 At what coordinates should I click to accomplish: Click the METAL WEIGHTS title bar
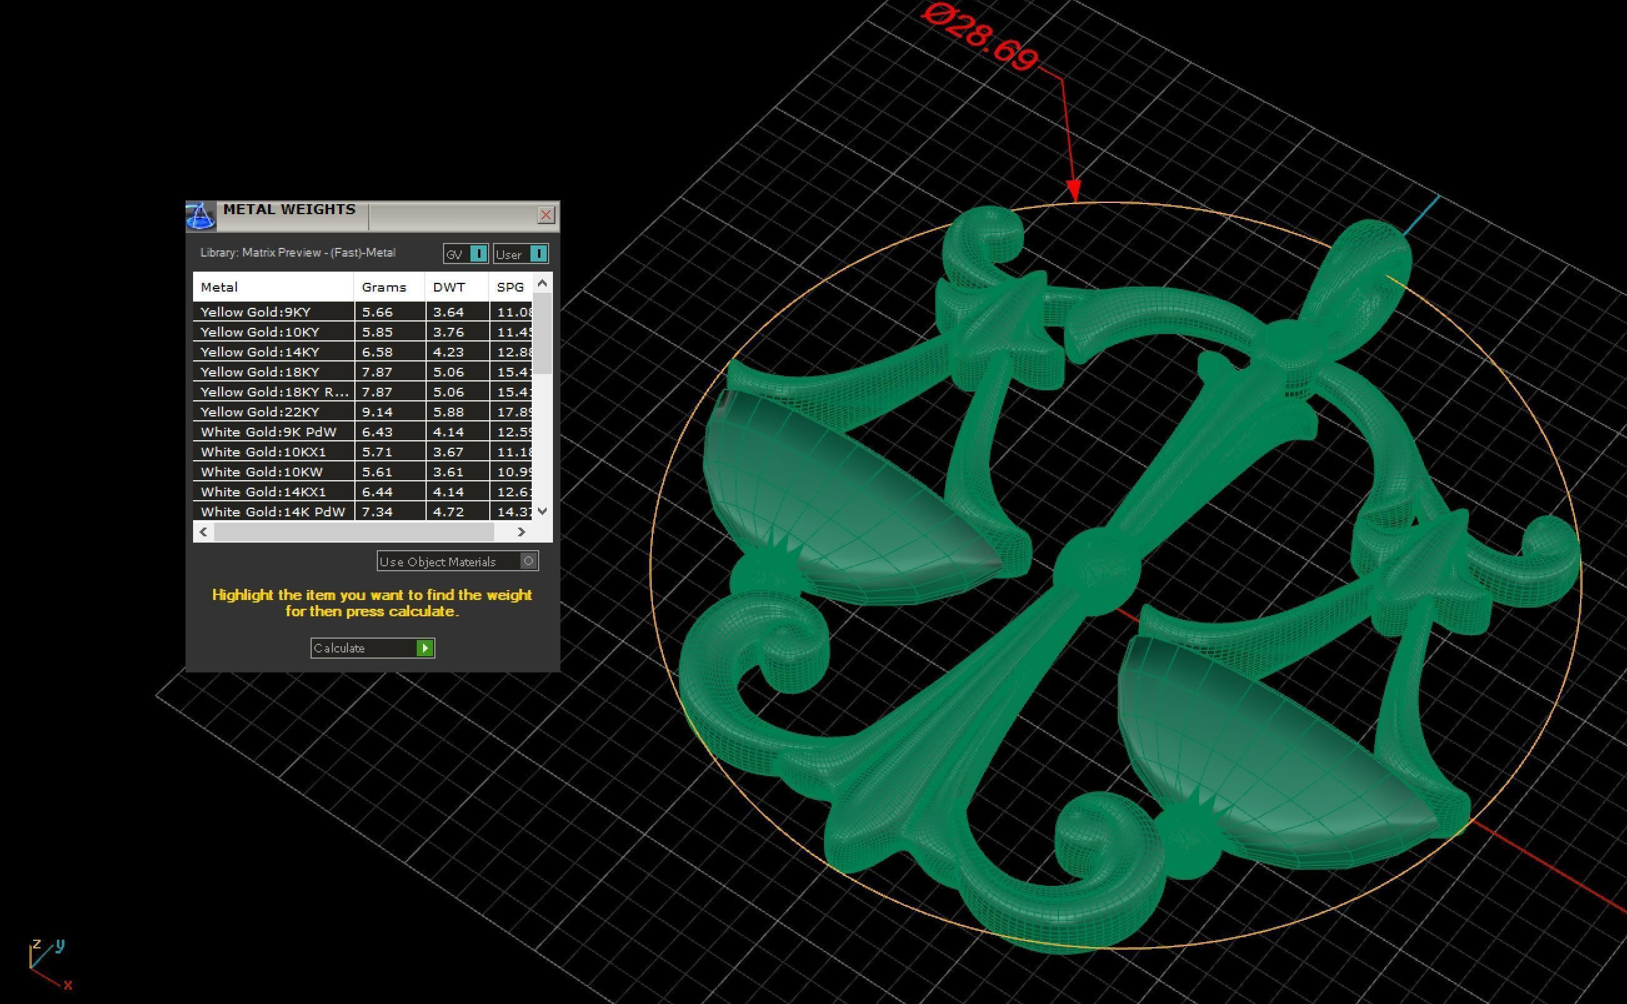click(x=373, y=216)
